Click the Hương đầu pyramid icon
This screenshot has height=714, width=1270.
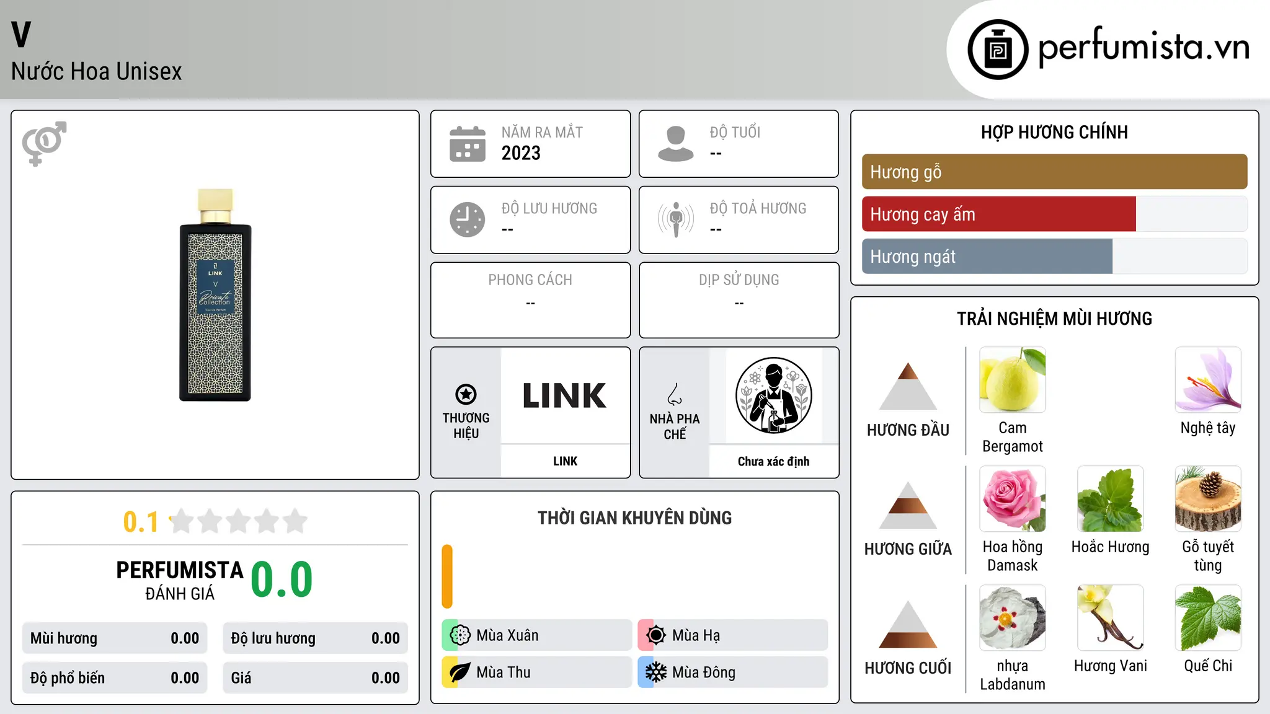(x=908, y=386)
